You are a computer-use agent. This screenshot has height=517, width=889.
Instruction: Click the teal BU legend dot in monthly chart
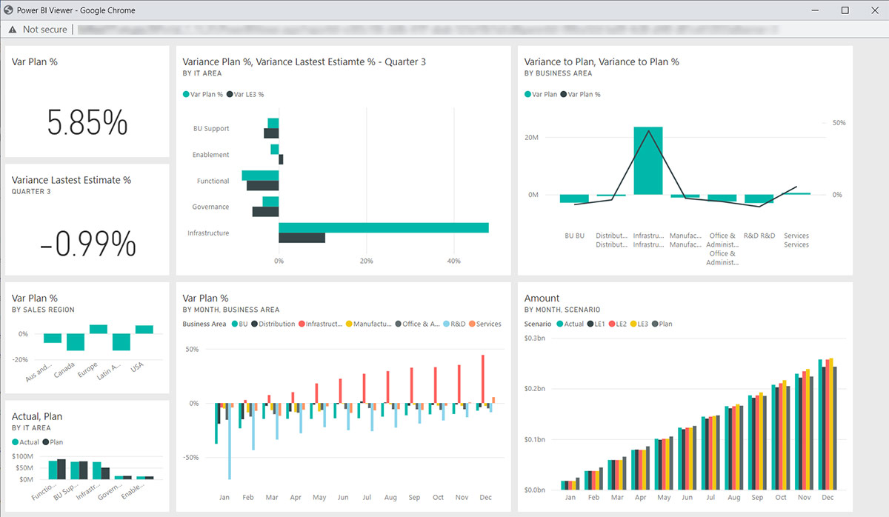235,324
